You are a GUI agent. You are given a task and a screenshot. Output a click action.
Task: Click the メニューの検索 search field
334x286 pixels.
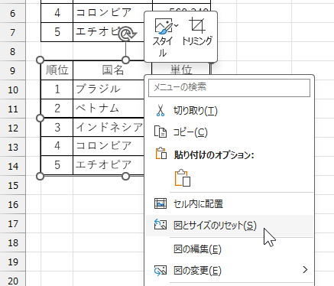click(229, 87)
